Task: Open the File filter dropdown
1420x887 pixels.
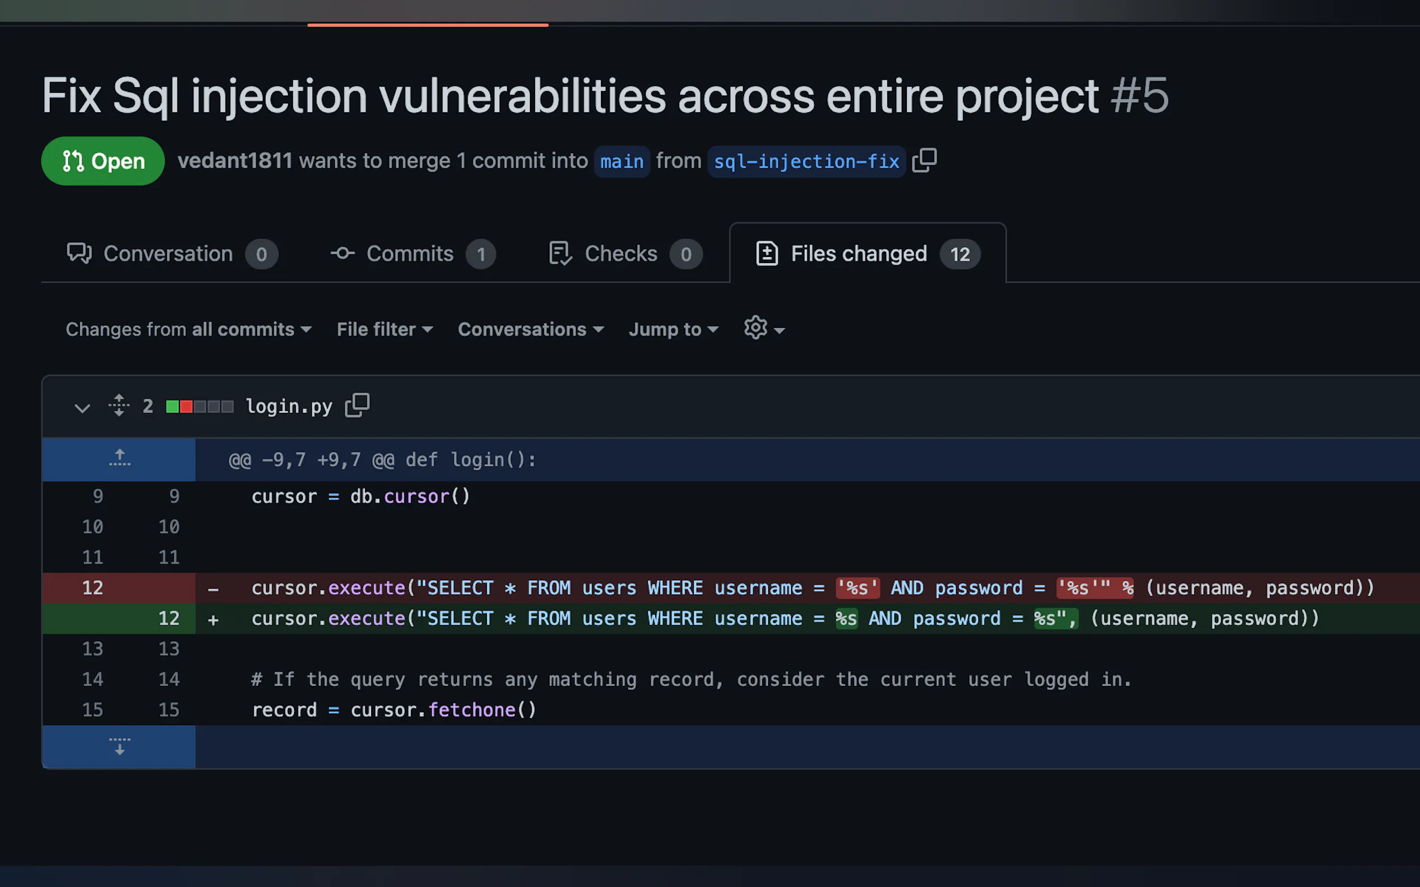Action: pos(385,329)
